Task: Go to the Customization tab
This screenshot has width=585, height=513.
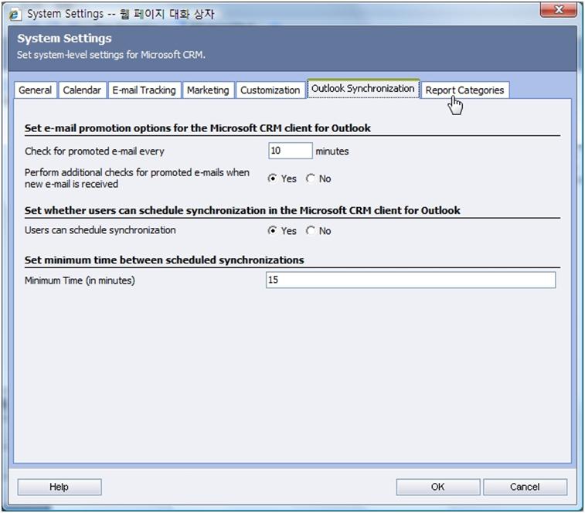Action: coord(270,90)
